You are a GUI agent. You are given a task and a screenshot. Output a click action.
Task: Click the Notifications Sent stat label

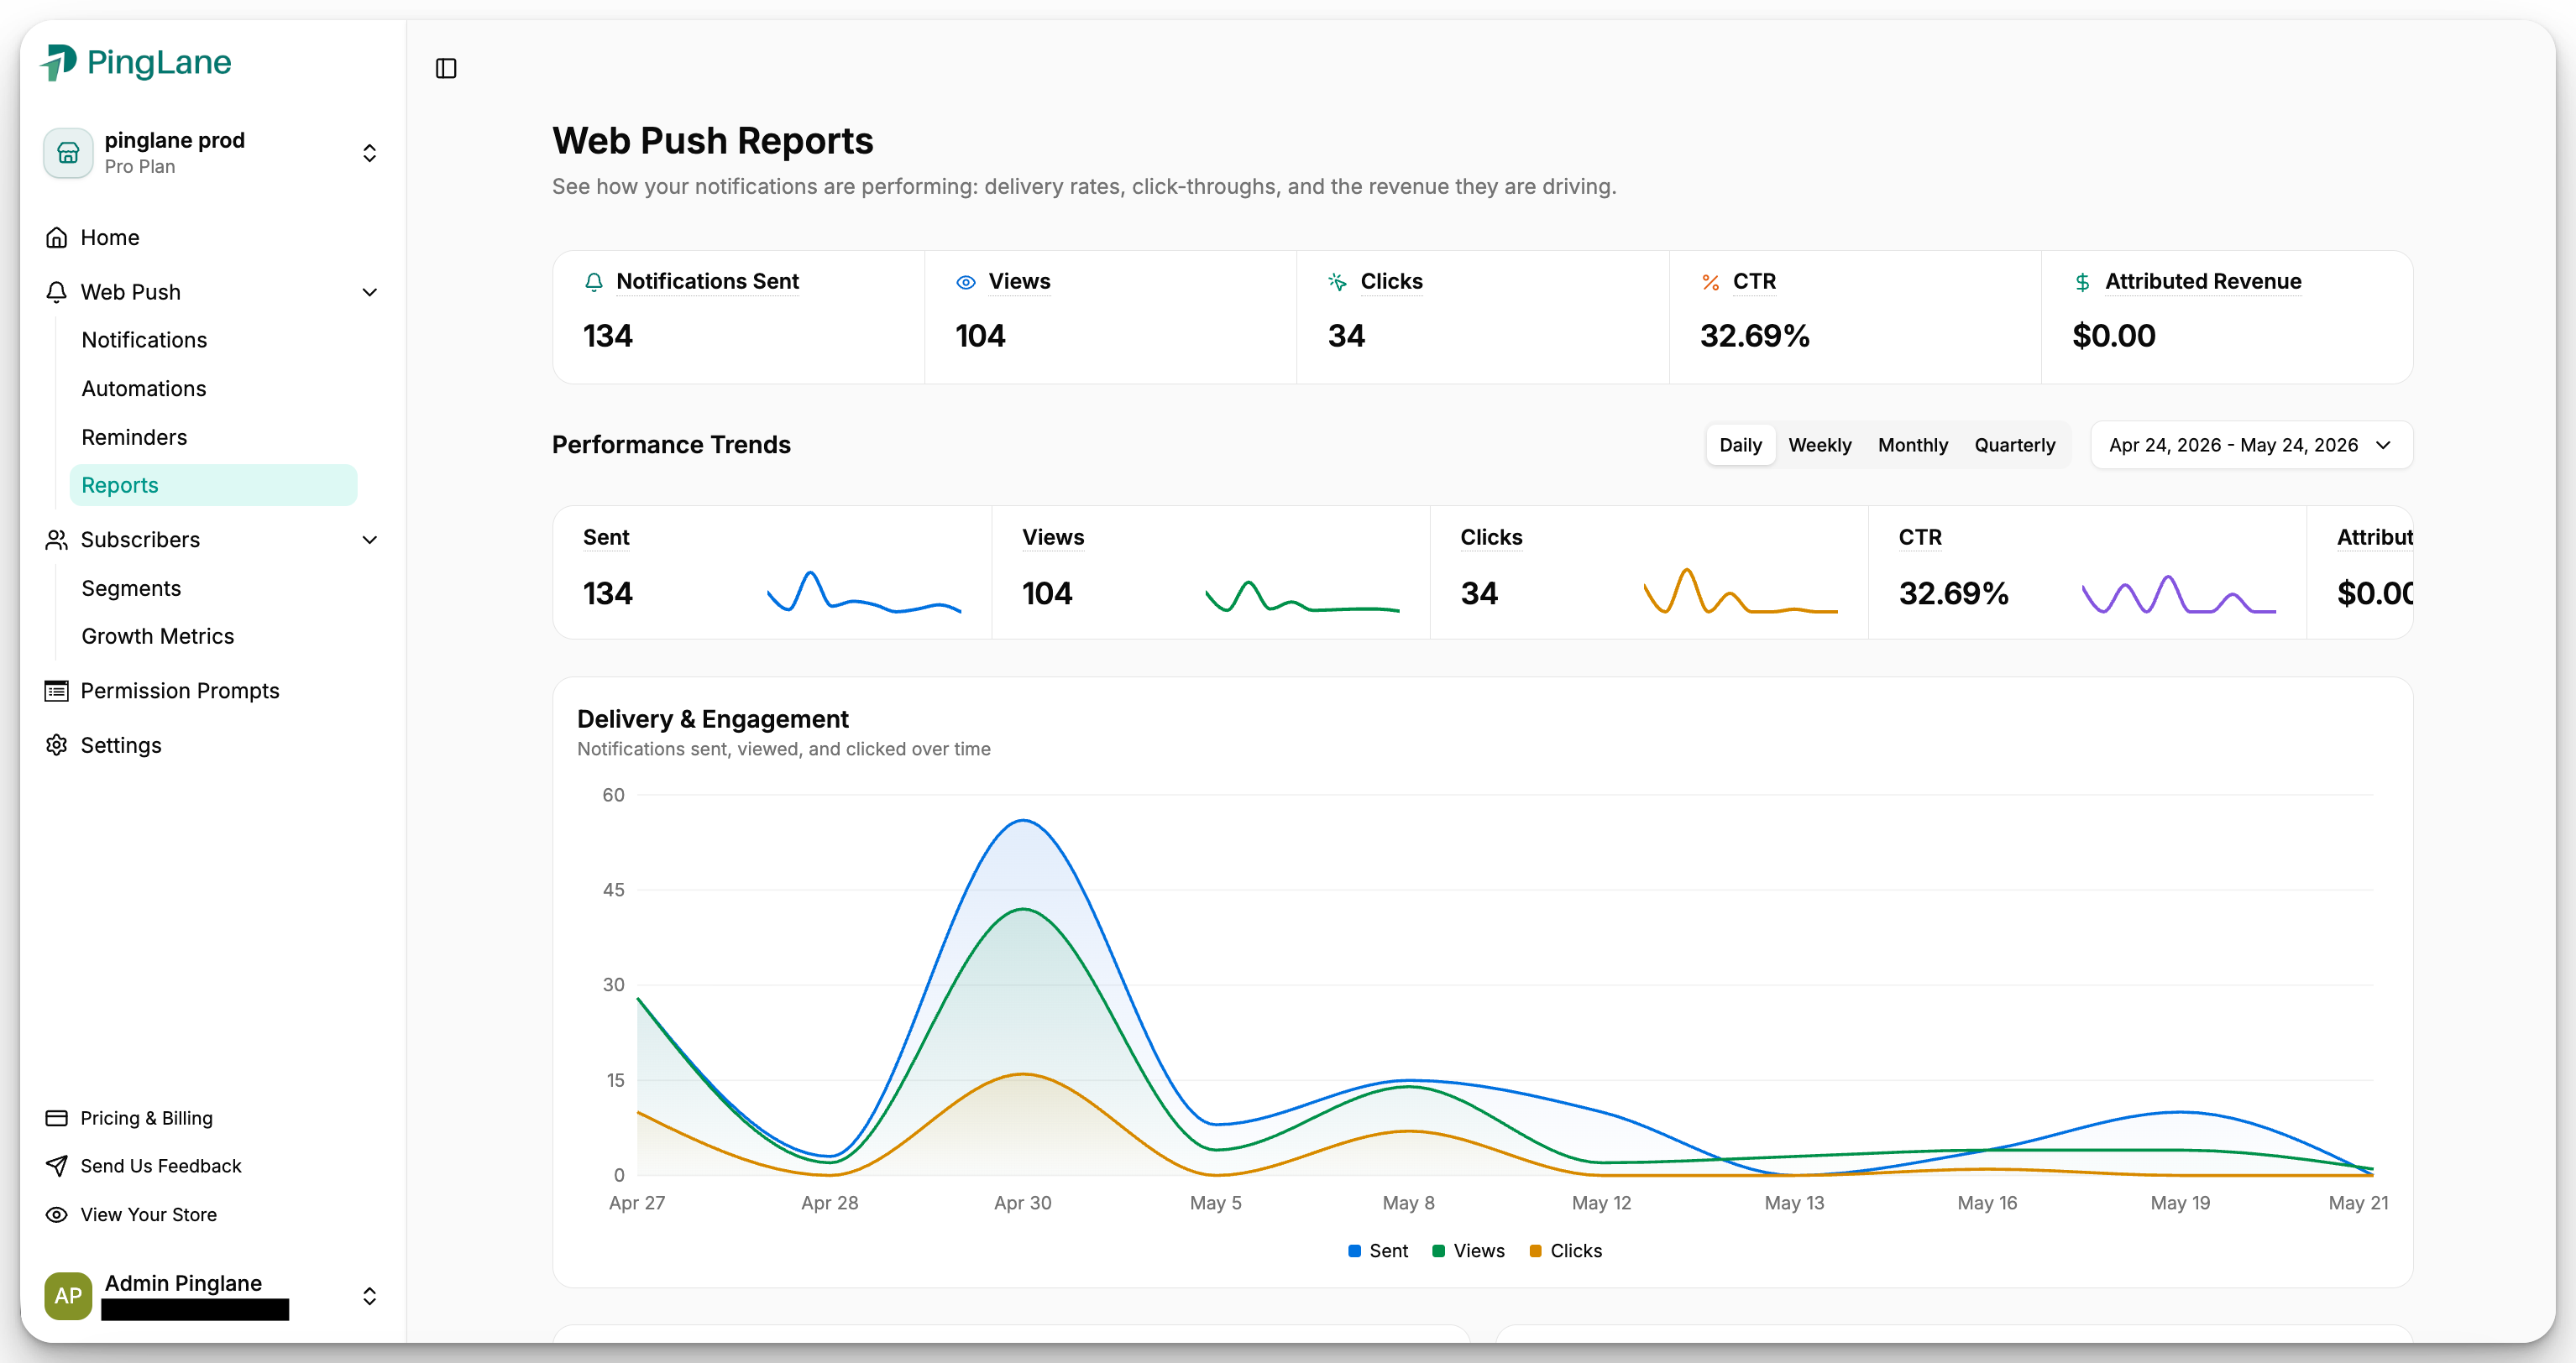[x=708, y=282]
